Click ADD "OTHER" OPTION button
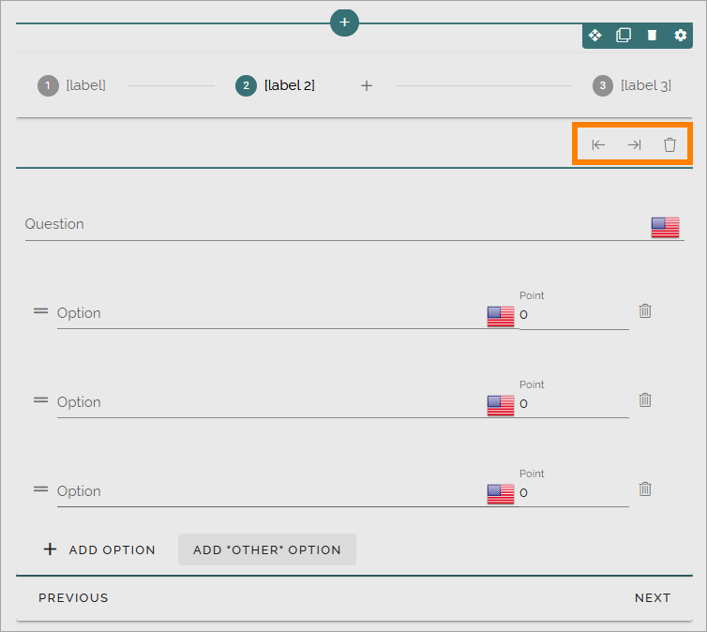Image resolution: width=707 pixels, height=632 pixels. 267,549
